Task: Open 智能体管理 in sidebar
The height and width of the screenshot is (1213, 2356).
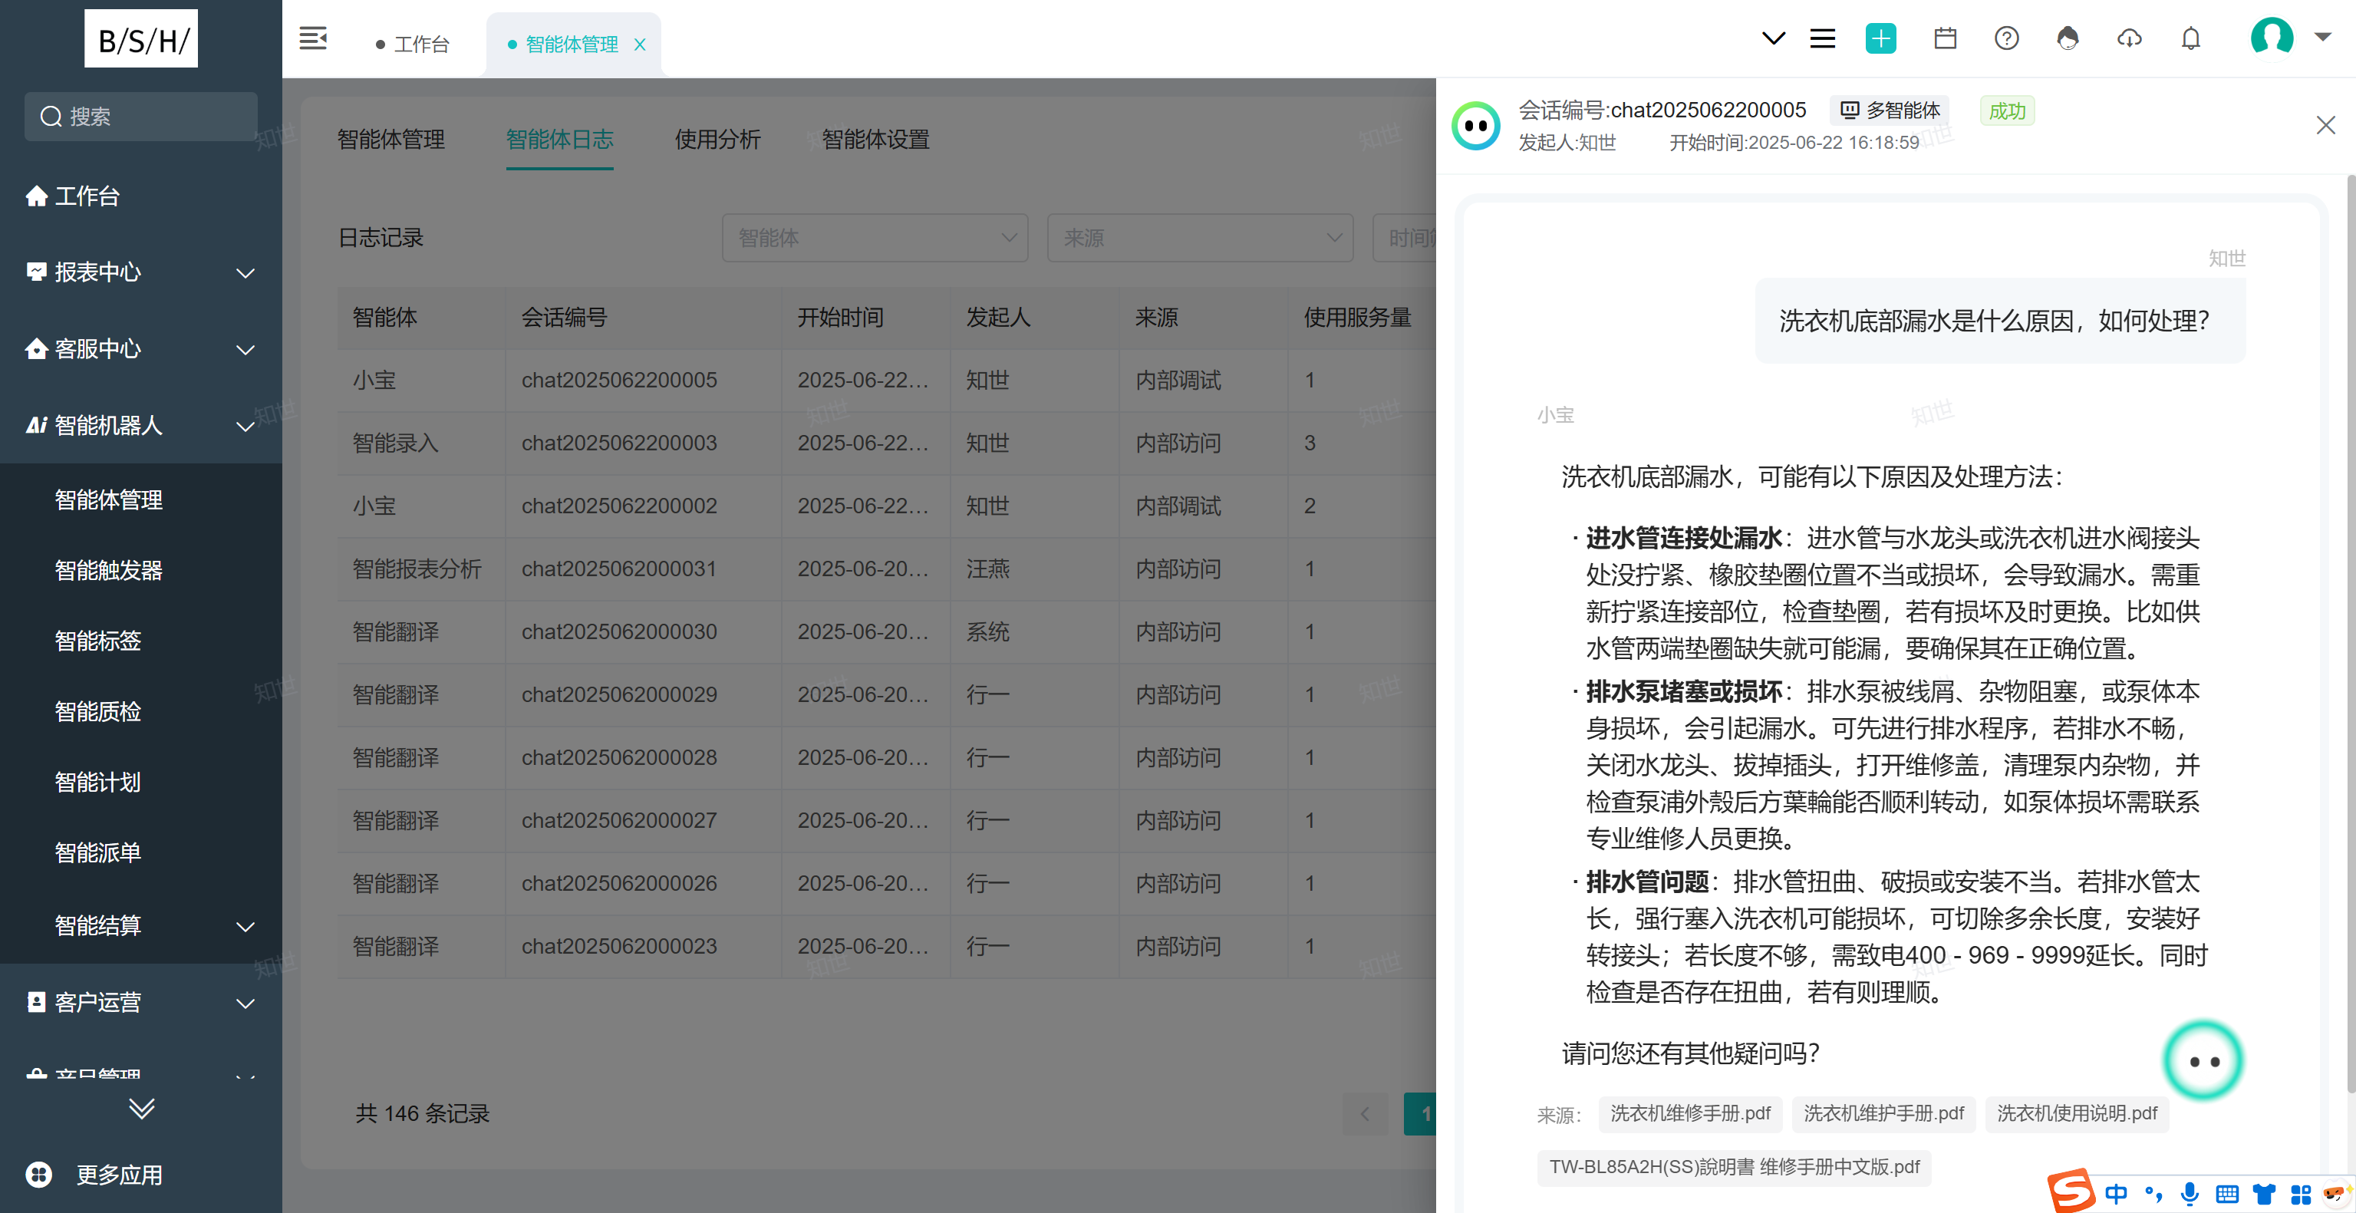Action: [109, 499]
